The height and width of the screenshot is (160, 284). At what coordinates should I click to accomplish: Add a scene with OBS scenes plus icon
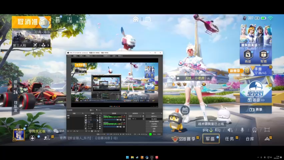coord(68,131)
